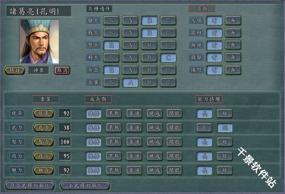The width and height of the screenshot is (285, 194).
Task: Set 兵器 aptitude to B
Action: coord(149,70)
